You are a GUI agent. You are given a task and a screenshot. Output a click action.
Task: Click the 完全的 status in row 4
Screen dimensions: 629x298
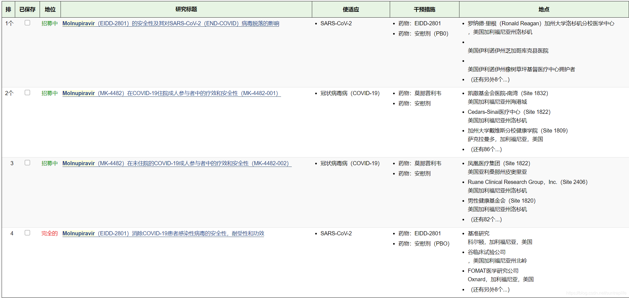(50, 234)
